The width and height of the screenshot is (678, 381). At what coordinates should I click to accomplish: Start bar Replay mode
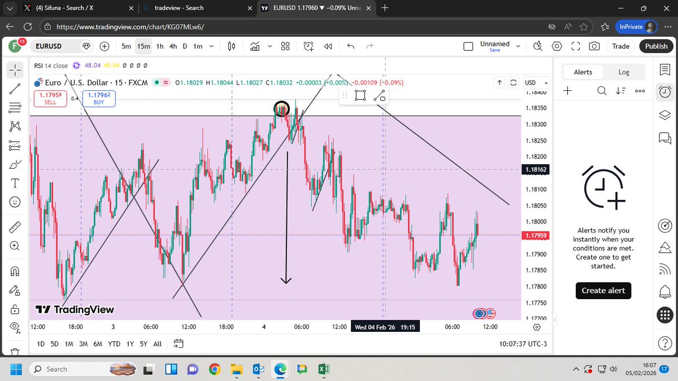(x=328, y=46)
